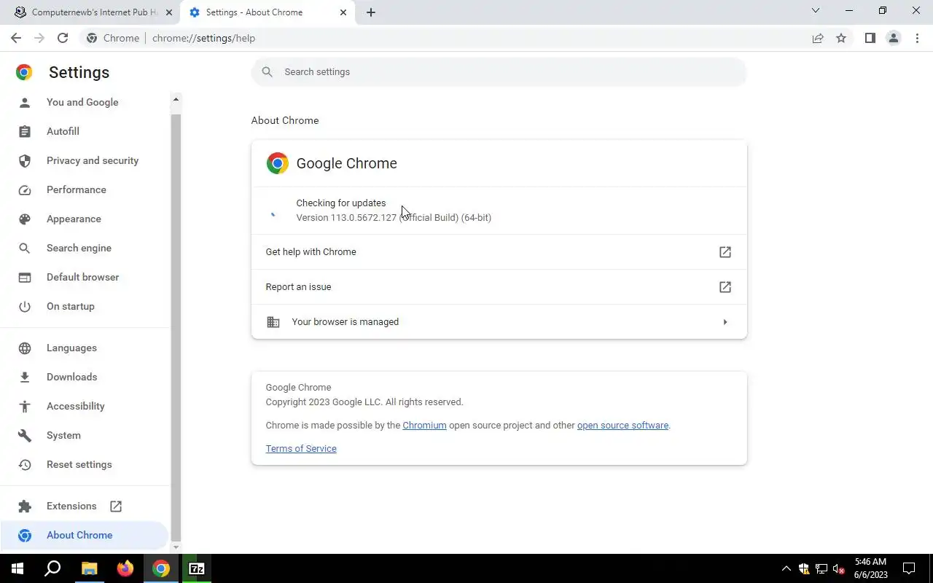Expand the Your browser is managed arrow

tap(725, 322)
